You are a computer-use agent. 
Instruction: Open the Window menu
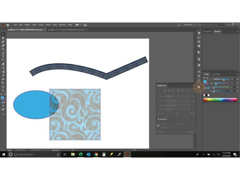tap(62, 25)
